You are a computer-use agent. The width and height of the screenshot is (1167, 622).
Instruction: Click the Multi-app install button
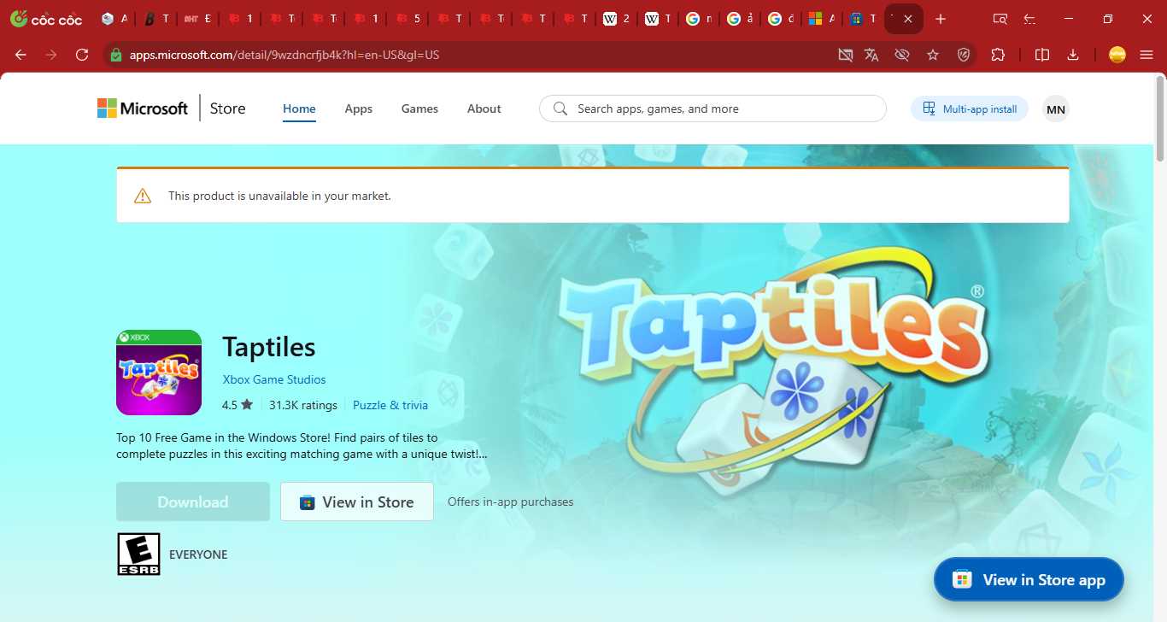click(x=969, y=109)
